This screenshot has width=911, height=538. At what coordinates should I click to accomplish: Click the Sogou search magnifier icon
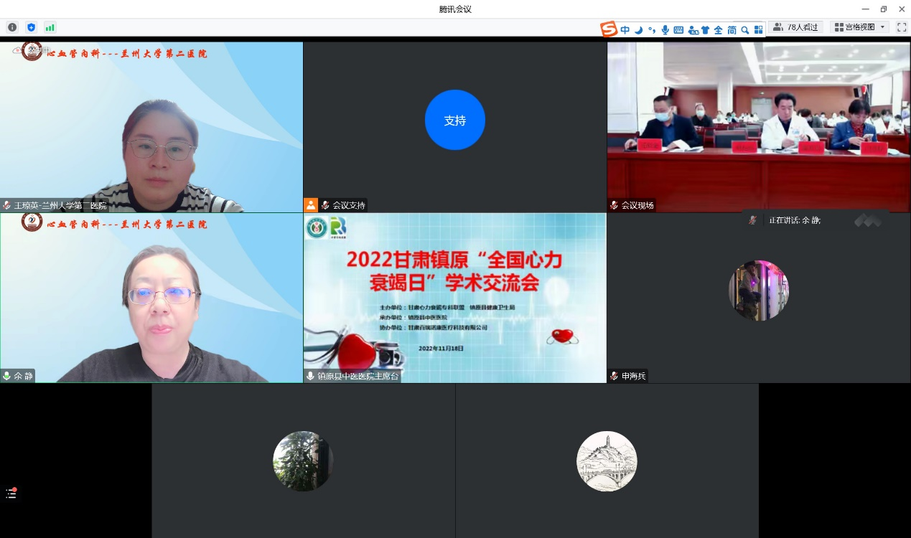(x=745, y=30)
